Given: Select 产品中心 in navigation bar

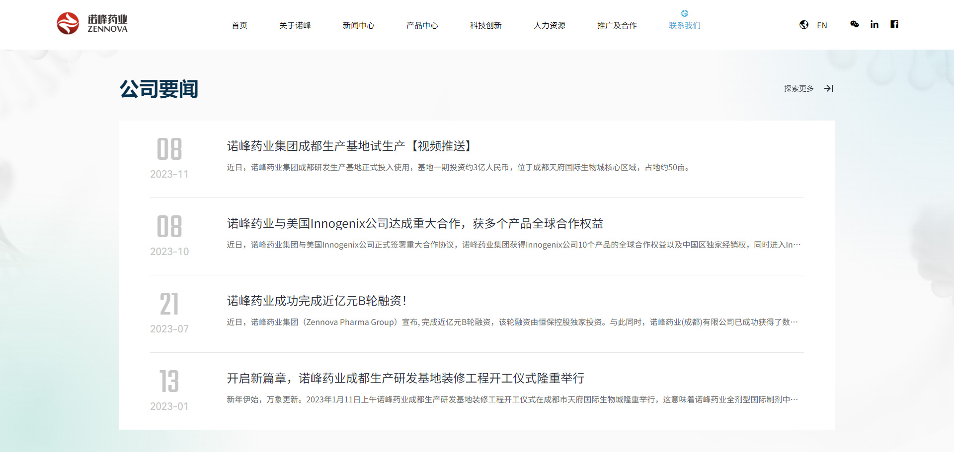Looking at the screenshot, I should pyautogui.click(x=422, y=25).
